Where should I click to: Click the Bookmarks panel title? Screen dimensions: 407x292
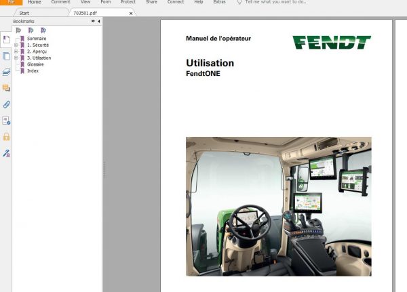click(24, 21)
